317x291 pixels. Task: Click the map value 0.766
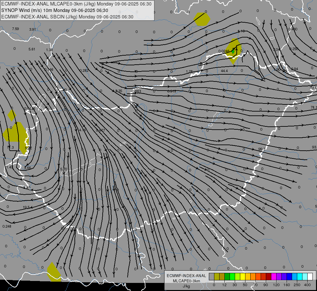point(49,70)
